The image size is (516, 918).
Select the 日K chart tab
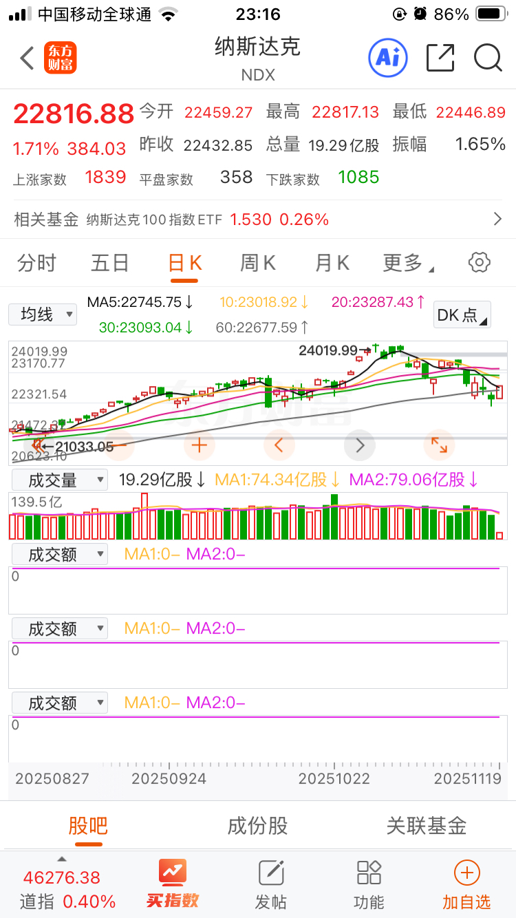click(185, 262)
